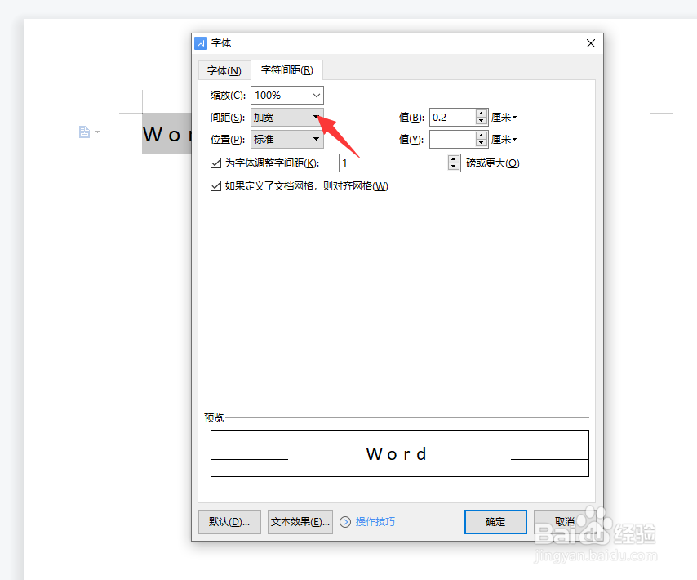Click the 默认(D)... button
Image resolution: width=697 pixels, height=580 pixels.
pyautogui.click(x=229, y=522)
